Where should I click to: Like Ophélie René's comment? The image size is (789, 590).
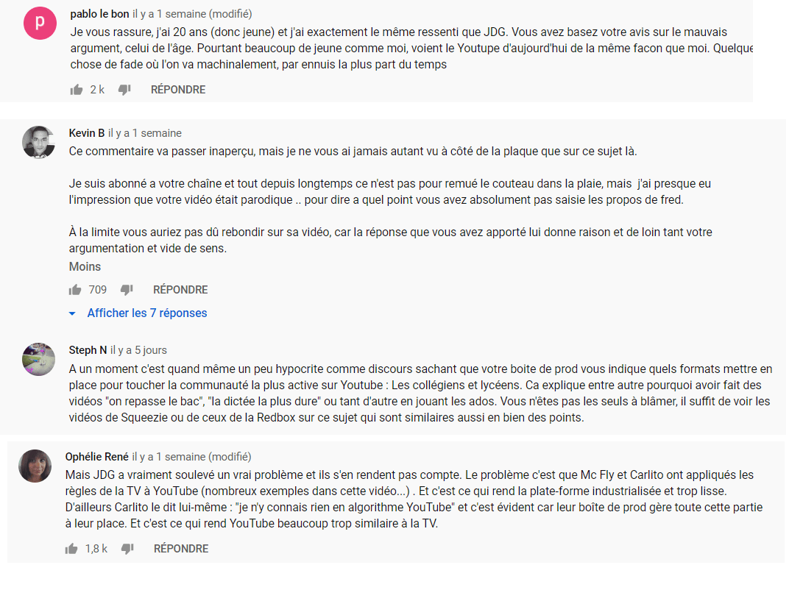pos(71,549)
